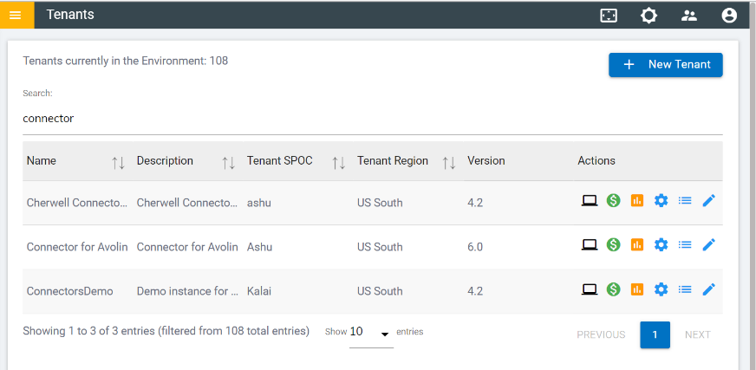Click the SPOC cell reading ashu
Screen dimensions: 756x370
coord(259,203)
